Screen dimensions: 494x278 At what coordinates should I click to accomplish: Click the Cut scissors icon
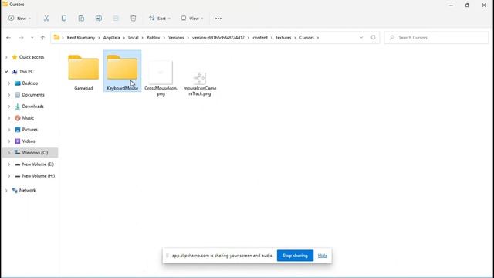point(46,19)
